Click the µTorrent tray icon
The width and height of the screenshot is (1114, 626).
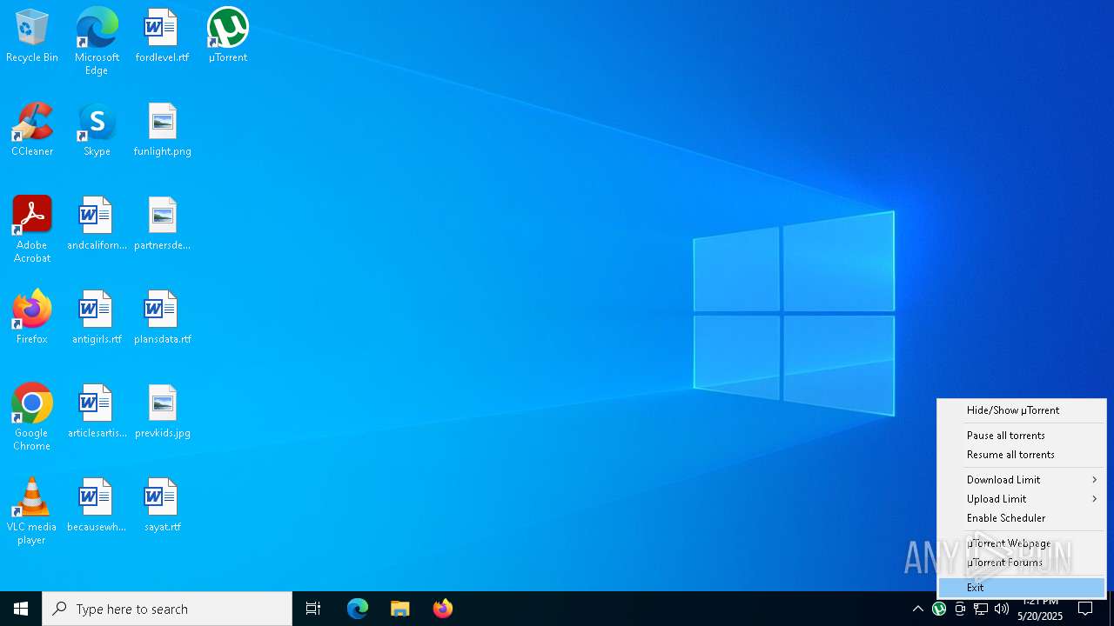(x=939, y=609)
